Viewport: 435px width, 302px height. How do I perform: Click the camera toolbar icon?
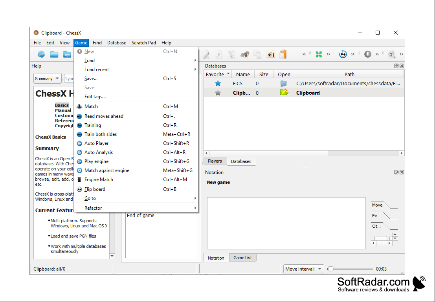pyautogui.click(x=270, y=54)
